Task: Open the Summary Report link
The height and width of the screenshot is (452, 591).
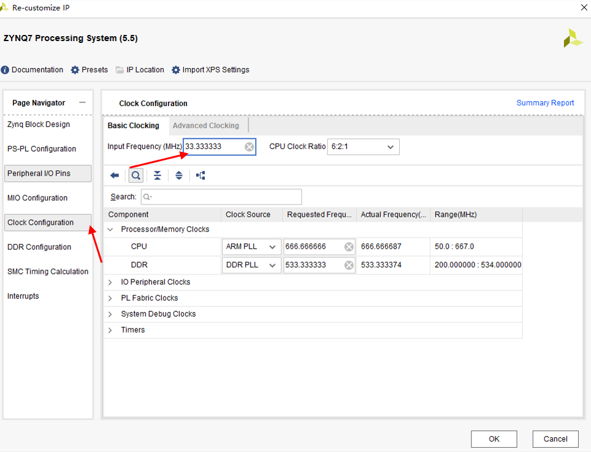Action: [x=545, y=103]
